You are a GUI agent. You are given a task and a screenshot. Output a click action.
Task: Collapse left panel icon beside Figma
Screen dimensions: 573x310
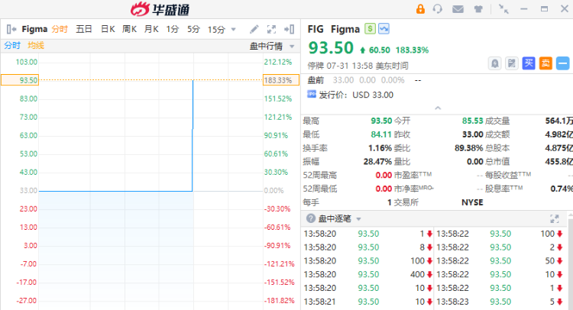pos(11,29)
